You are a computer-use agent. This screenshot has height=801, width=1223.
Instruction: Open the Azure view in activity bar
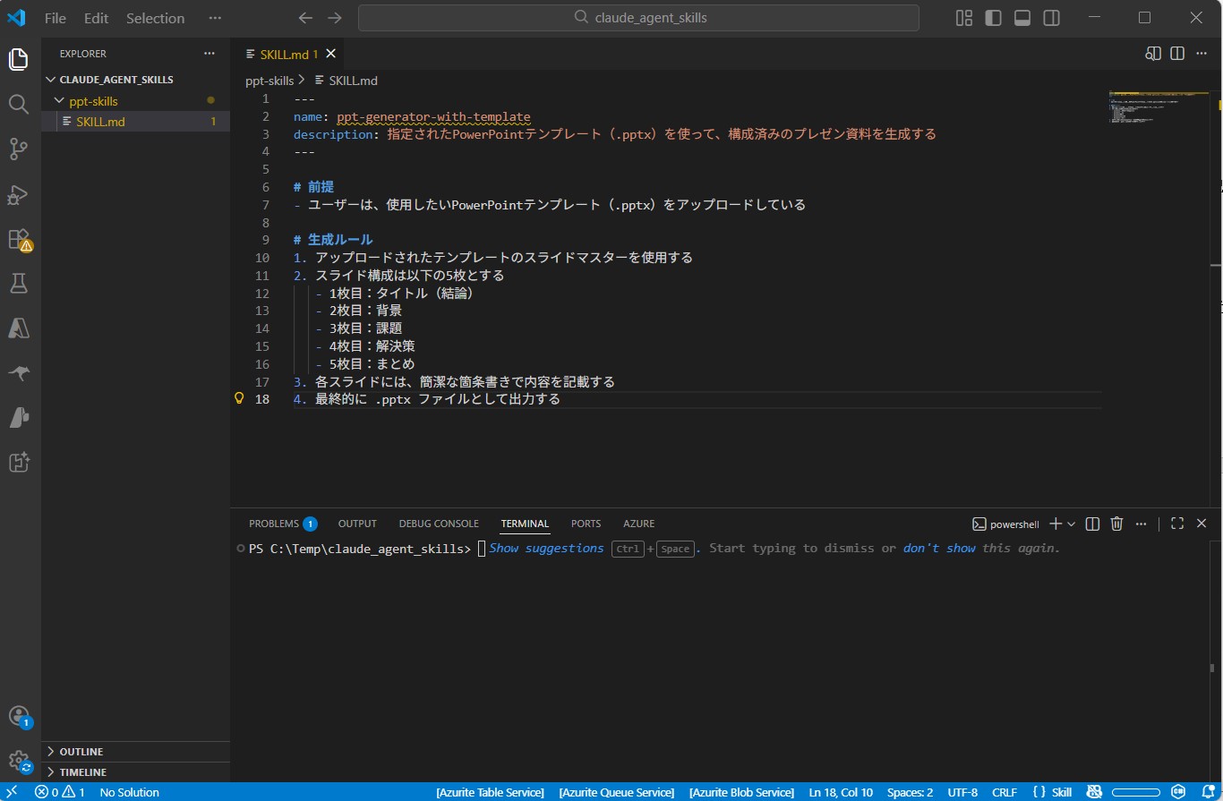[x=19, y=328]
